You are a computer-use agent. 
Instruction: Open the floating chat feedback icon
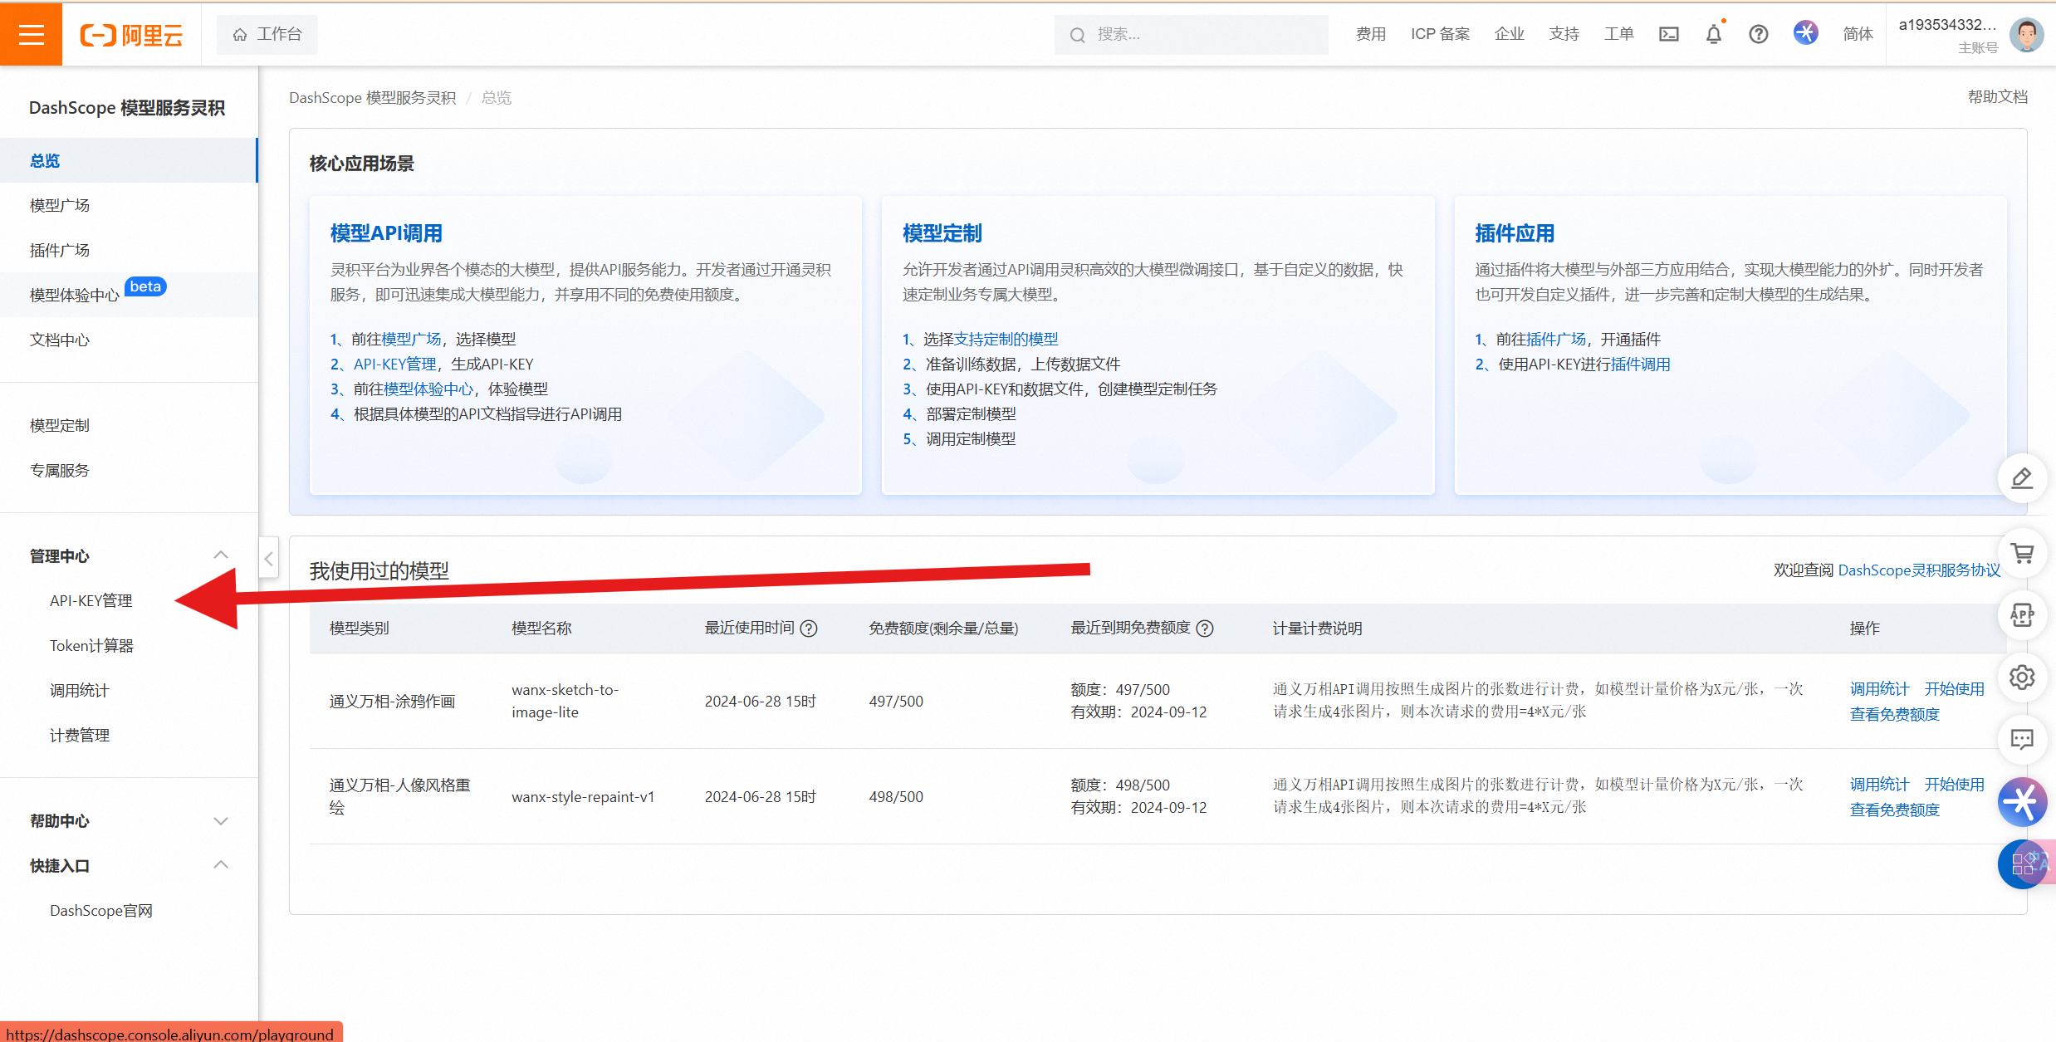[2022, 739]
